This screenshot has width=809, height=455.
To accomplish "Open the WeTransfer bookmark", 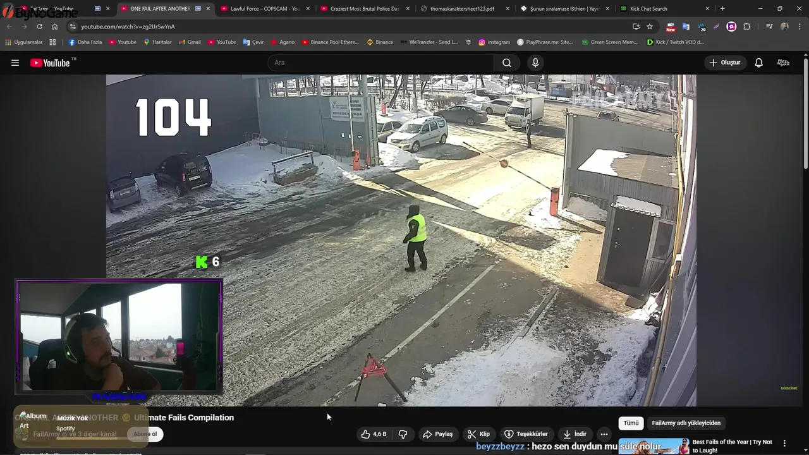I will 429,42.
